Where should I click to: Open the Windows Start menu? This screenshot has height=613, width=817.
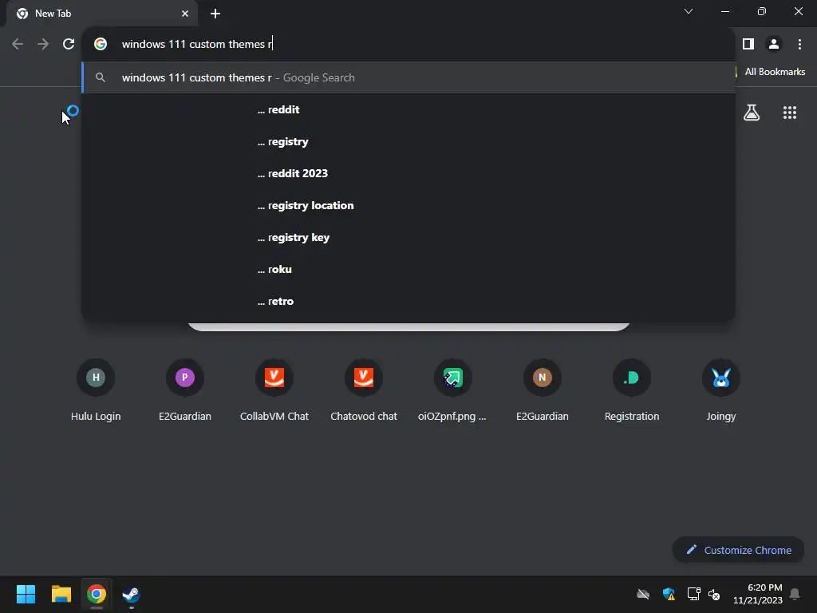tap(26, 594)
